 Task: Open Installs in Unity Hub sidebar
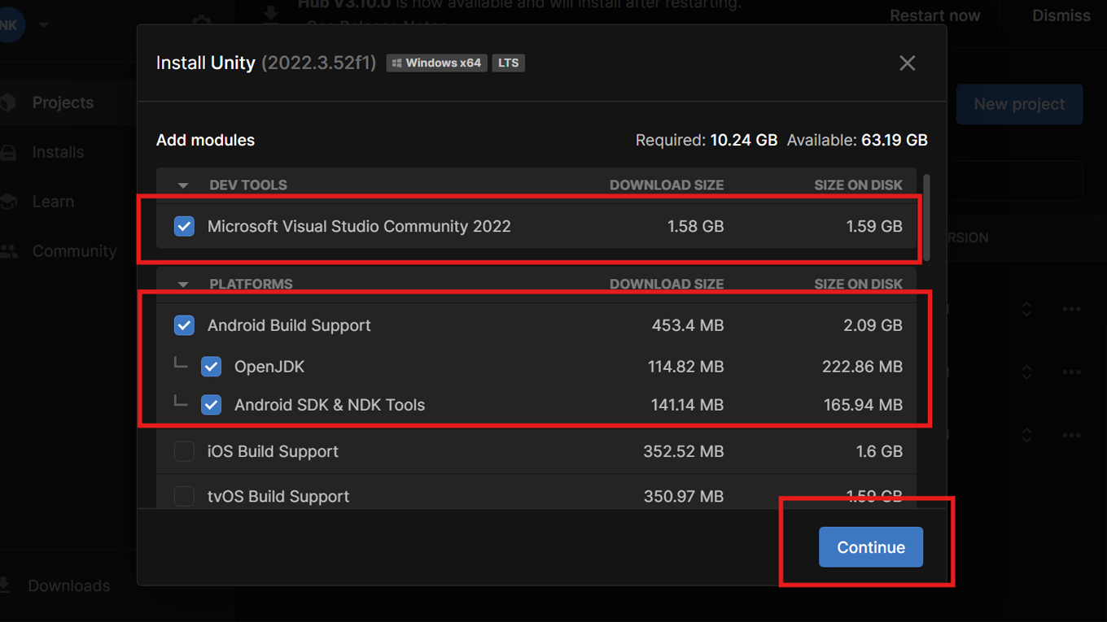pos(58,152)
